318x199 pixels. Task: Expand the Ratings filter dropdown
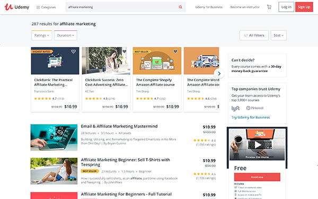(42, 36)
